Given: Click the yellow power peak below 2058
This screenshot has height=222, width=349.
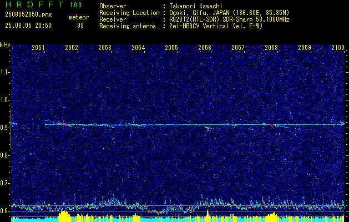Looking at the screenshot, I should coord(272,217).
